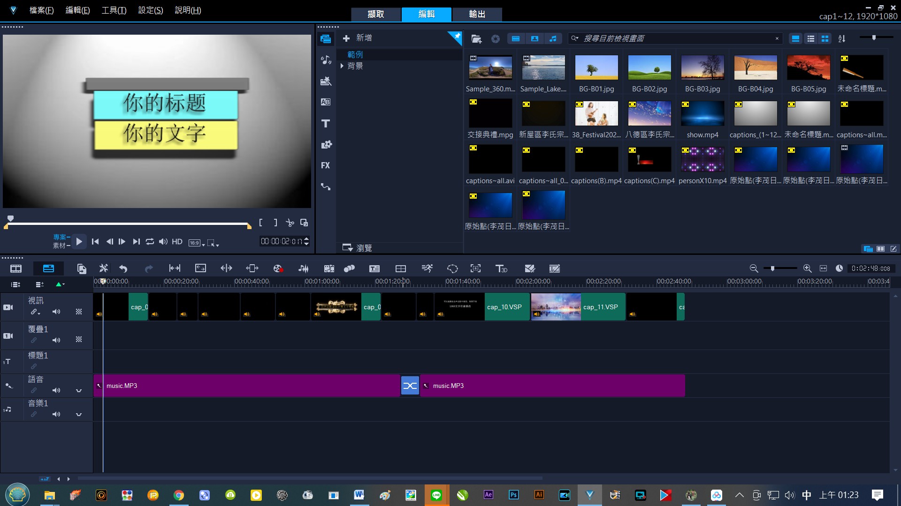The image size is (901, 506).
Task: Adjust the library thumbnail size slider
Action: coord(874,37)
